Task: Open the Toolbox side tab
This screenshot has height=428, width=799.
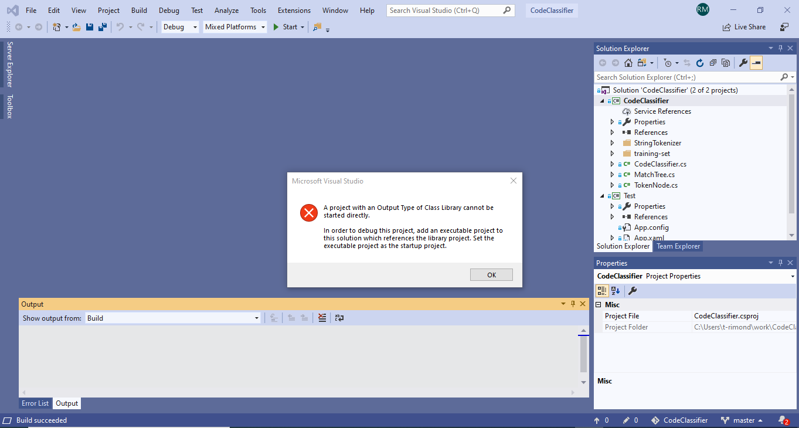Action: (x=9, y=107)
